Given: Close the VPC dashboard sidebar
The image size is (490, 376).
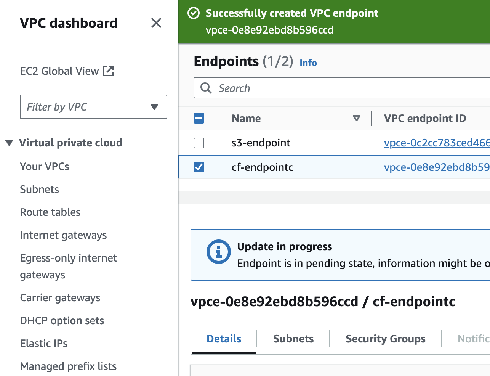Looking at the screenshot, I should tap(156, 23).
